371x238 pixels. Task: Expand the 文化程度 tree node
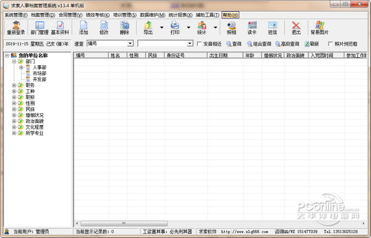click(14, 127)
